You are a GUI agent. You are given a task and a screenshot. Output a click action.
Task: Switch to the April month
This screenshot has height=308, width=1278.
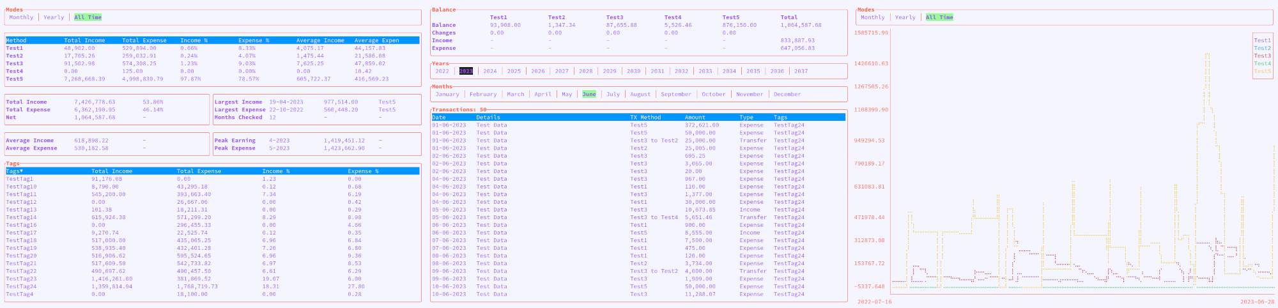click(x=543, y=94)
